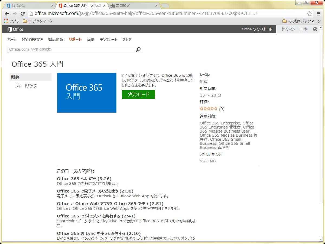Click the 初級 level text
325x244 pixels.
click(204, 82)
